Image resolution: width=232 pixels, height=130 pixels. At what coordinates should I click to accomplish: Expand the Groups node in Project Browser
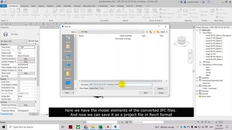(197, 94)
